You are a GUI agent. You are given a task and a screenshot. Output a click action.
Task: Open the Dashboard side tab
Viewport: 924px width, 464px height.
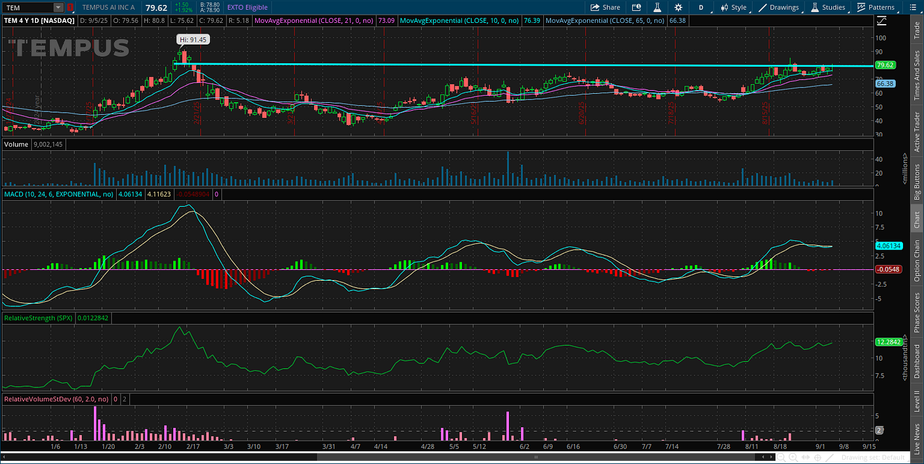click(916, 361)
